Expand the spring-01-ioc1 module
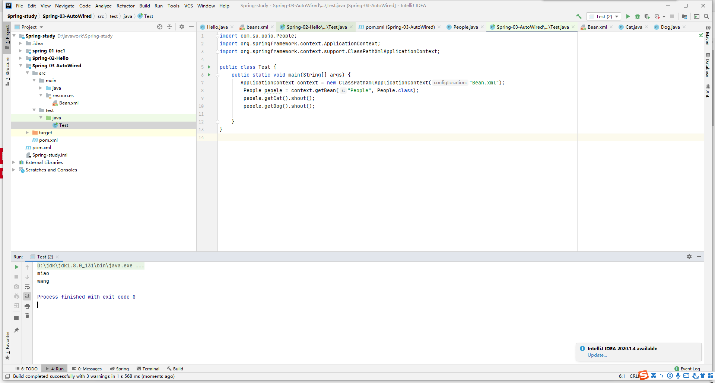This screenshot has height=383, width=715. [20, 51]
